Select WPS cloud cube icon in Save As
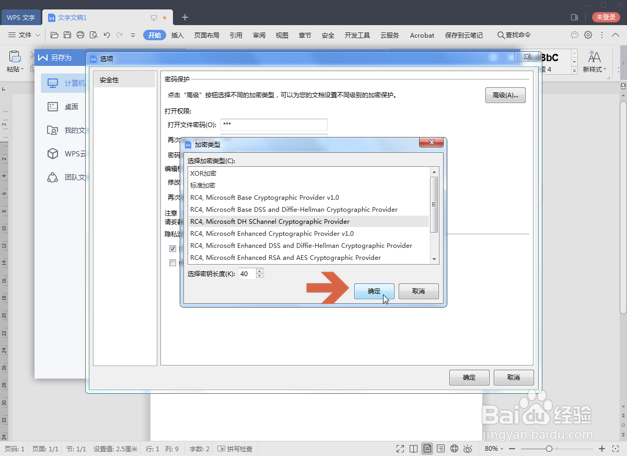Image resolution: width=627 pixels, height=456 pixels. (x=53, y=154)
